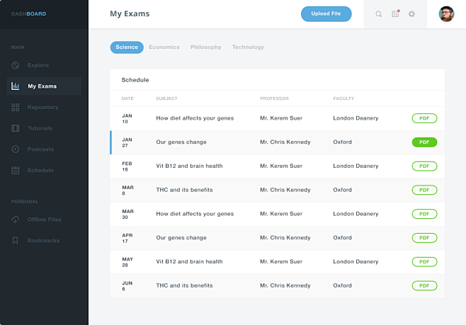Open search with the magnifier icon
The width and height of the screenshot is (466, 325).
pos(379,14)
